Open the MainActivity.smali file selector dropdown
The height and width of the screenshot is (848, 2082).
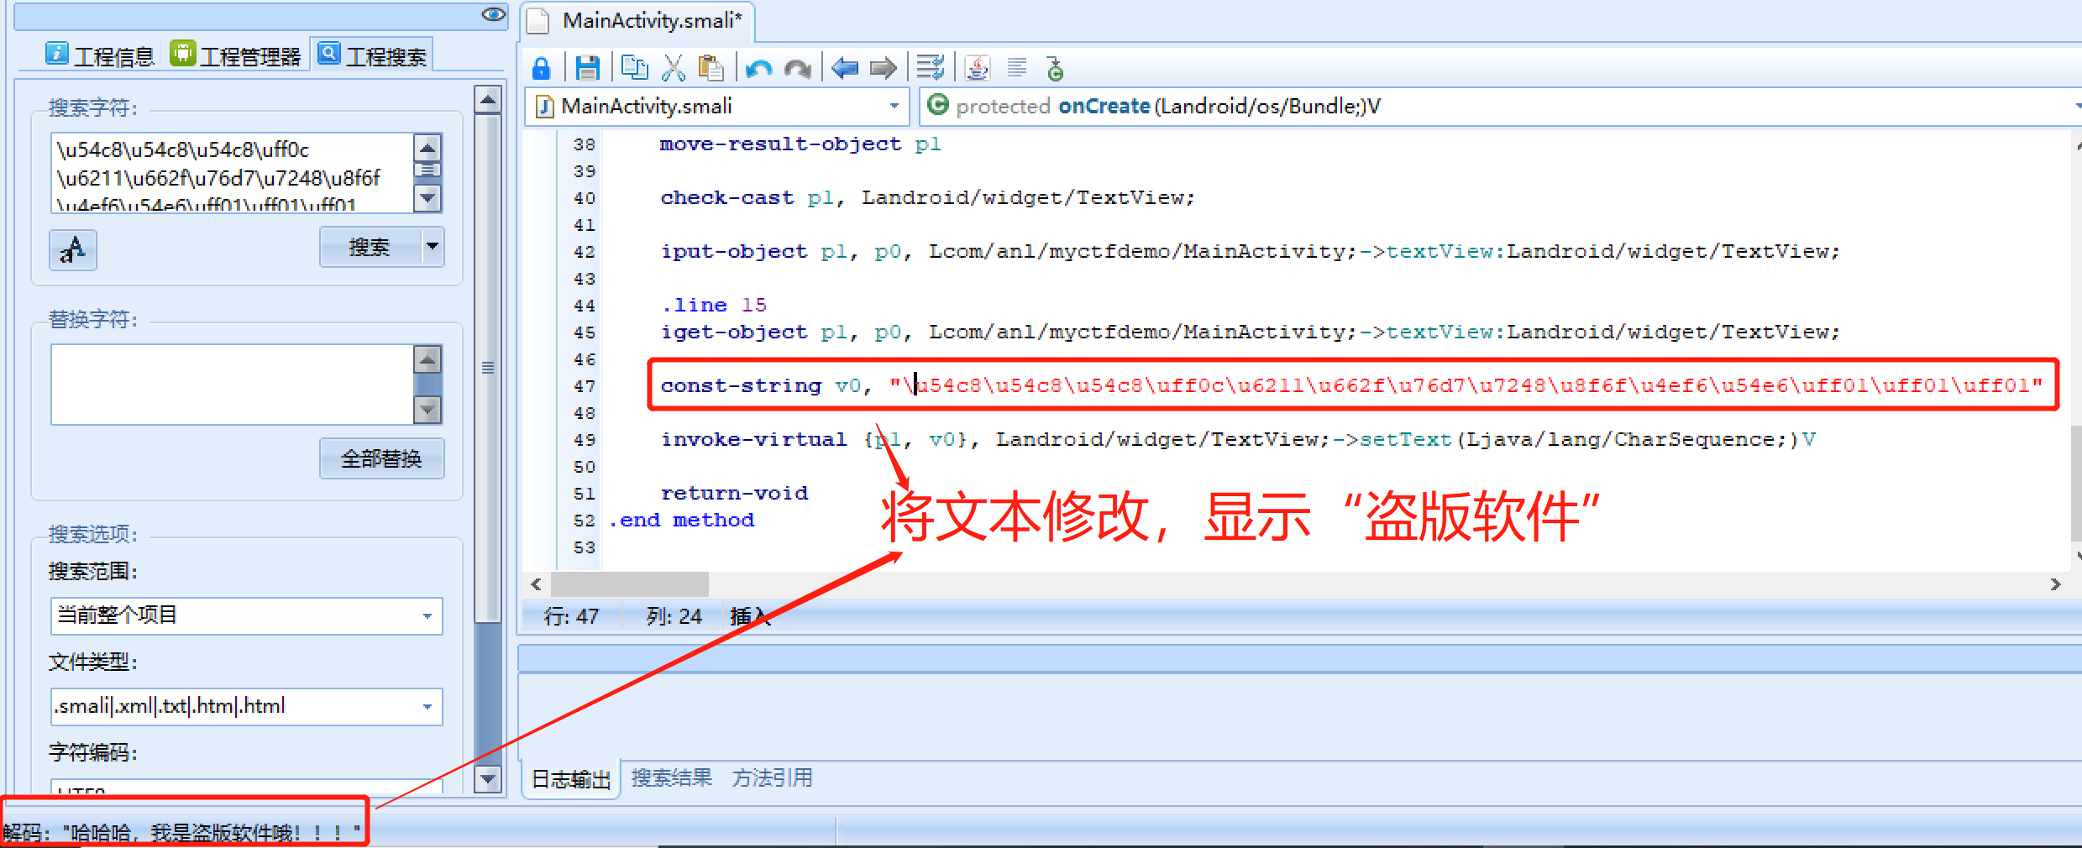717,106
